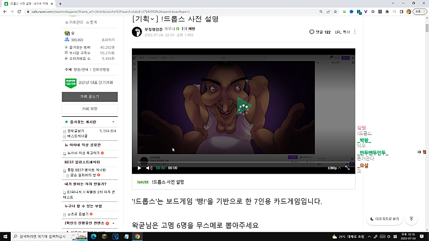Collapse the 즐겨찾는 게시판 favorites section
The width and height of the screenshot is (429, 241).
coord(113,122)
